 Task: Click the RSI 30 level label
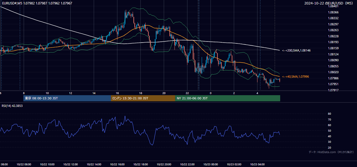[x=329, y=142]
